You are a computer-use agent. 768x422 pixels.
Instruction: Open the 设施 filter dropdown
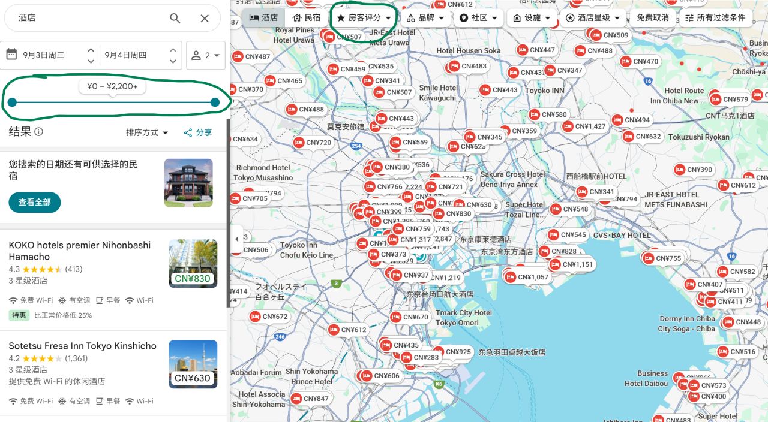(x=532, y=18)
